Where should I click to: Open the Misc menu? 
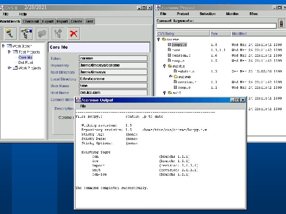click(x=253, y=13)
